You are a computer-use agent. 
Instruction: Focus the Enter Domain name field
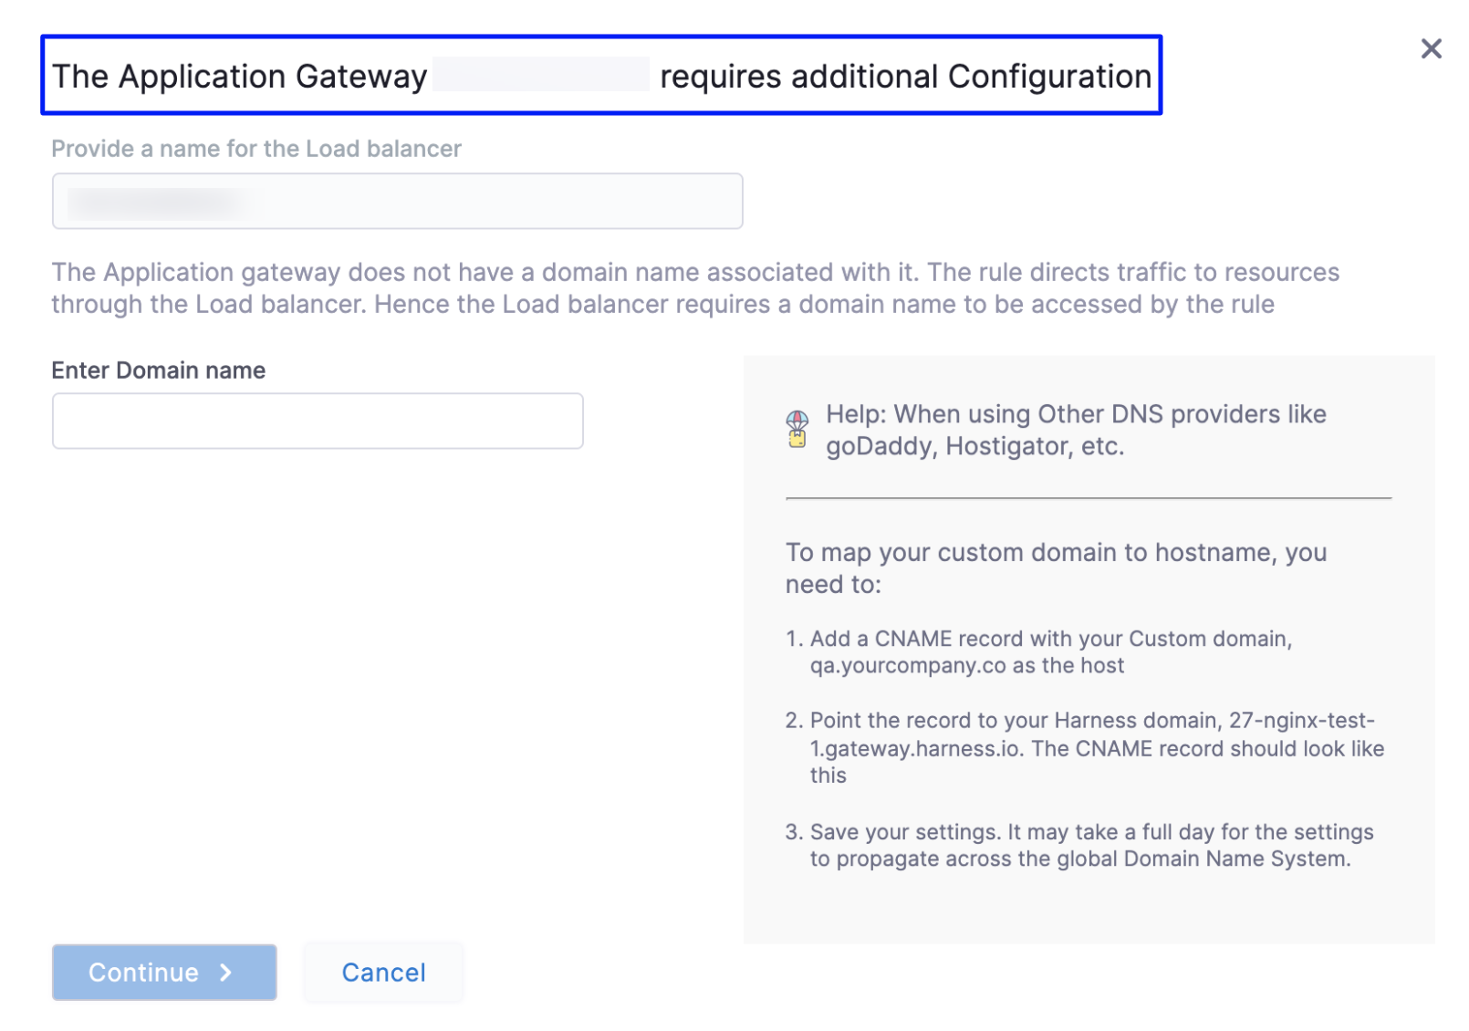click(318, 421)
